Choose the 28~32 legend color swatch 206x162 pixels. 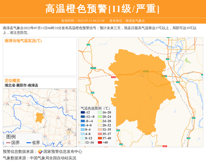pyautogui.click(x=100, y=126)
